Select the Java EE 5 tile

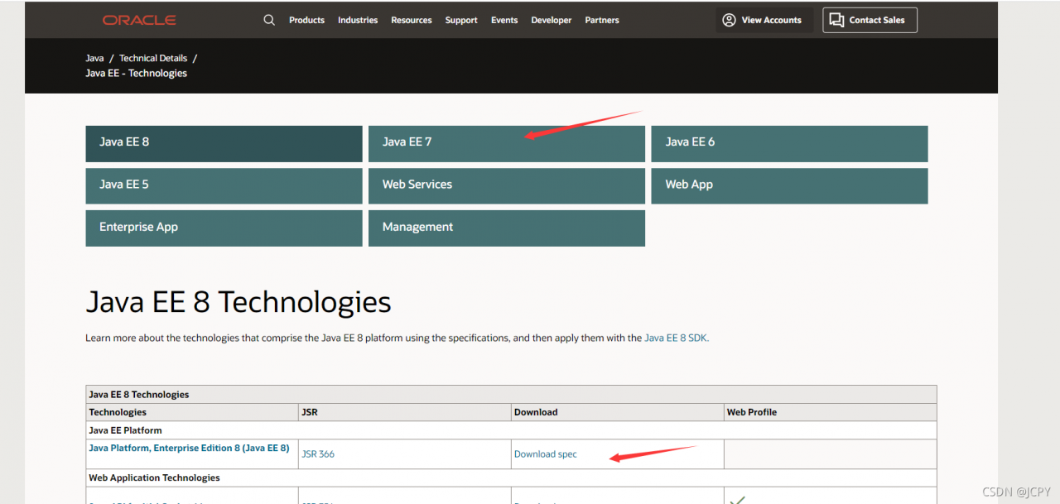[224, 185]
